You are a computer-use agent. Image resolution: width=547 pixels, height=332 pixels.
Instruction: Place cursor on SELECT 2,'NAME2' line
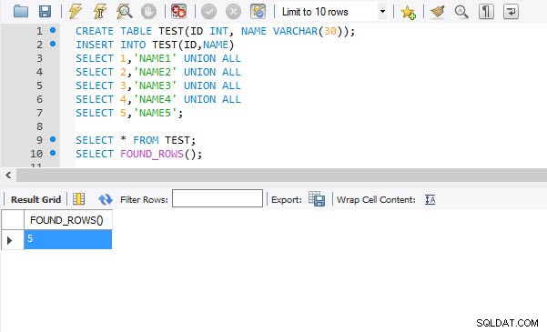tap(158, 72)
